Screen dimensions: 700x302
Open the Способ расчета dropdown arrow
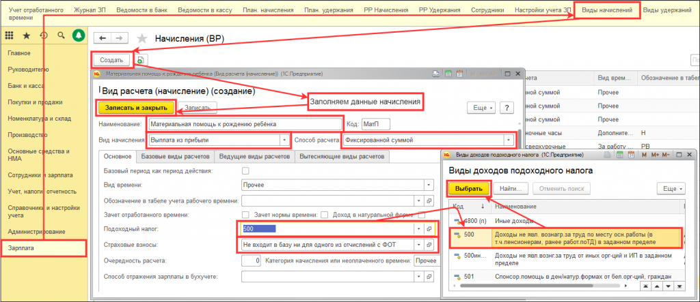click(508, 140)
